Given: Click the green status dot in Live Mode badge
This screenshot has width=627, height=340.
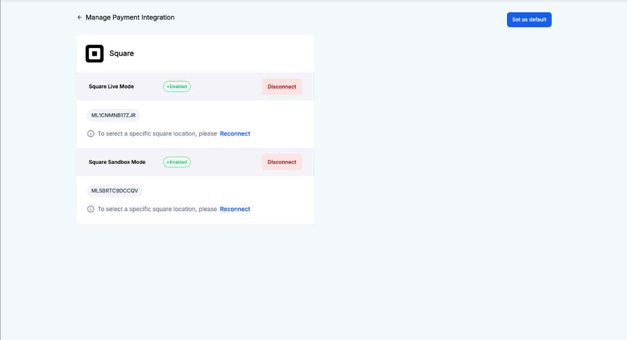Looking at the screenshot, I should (x=168, y=87).
